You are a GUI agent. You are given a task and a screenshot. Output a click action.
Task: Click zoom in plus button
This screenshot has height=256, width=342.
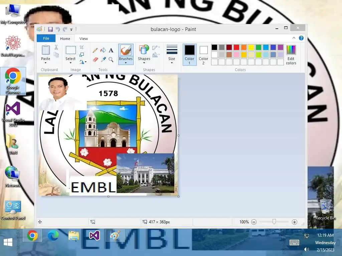295,222
